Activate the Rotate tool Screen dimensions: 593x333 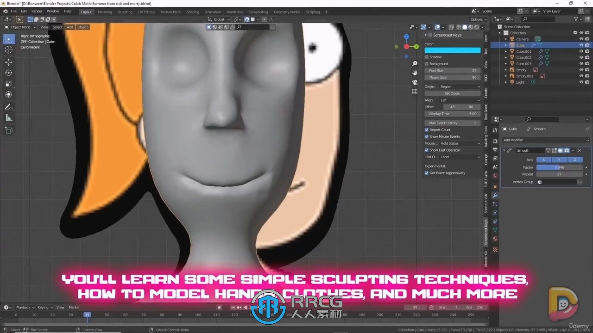[9, 73]
